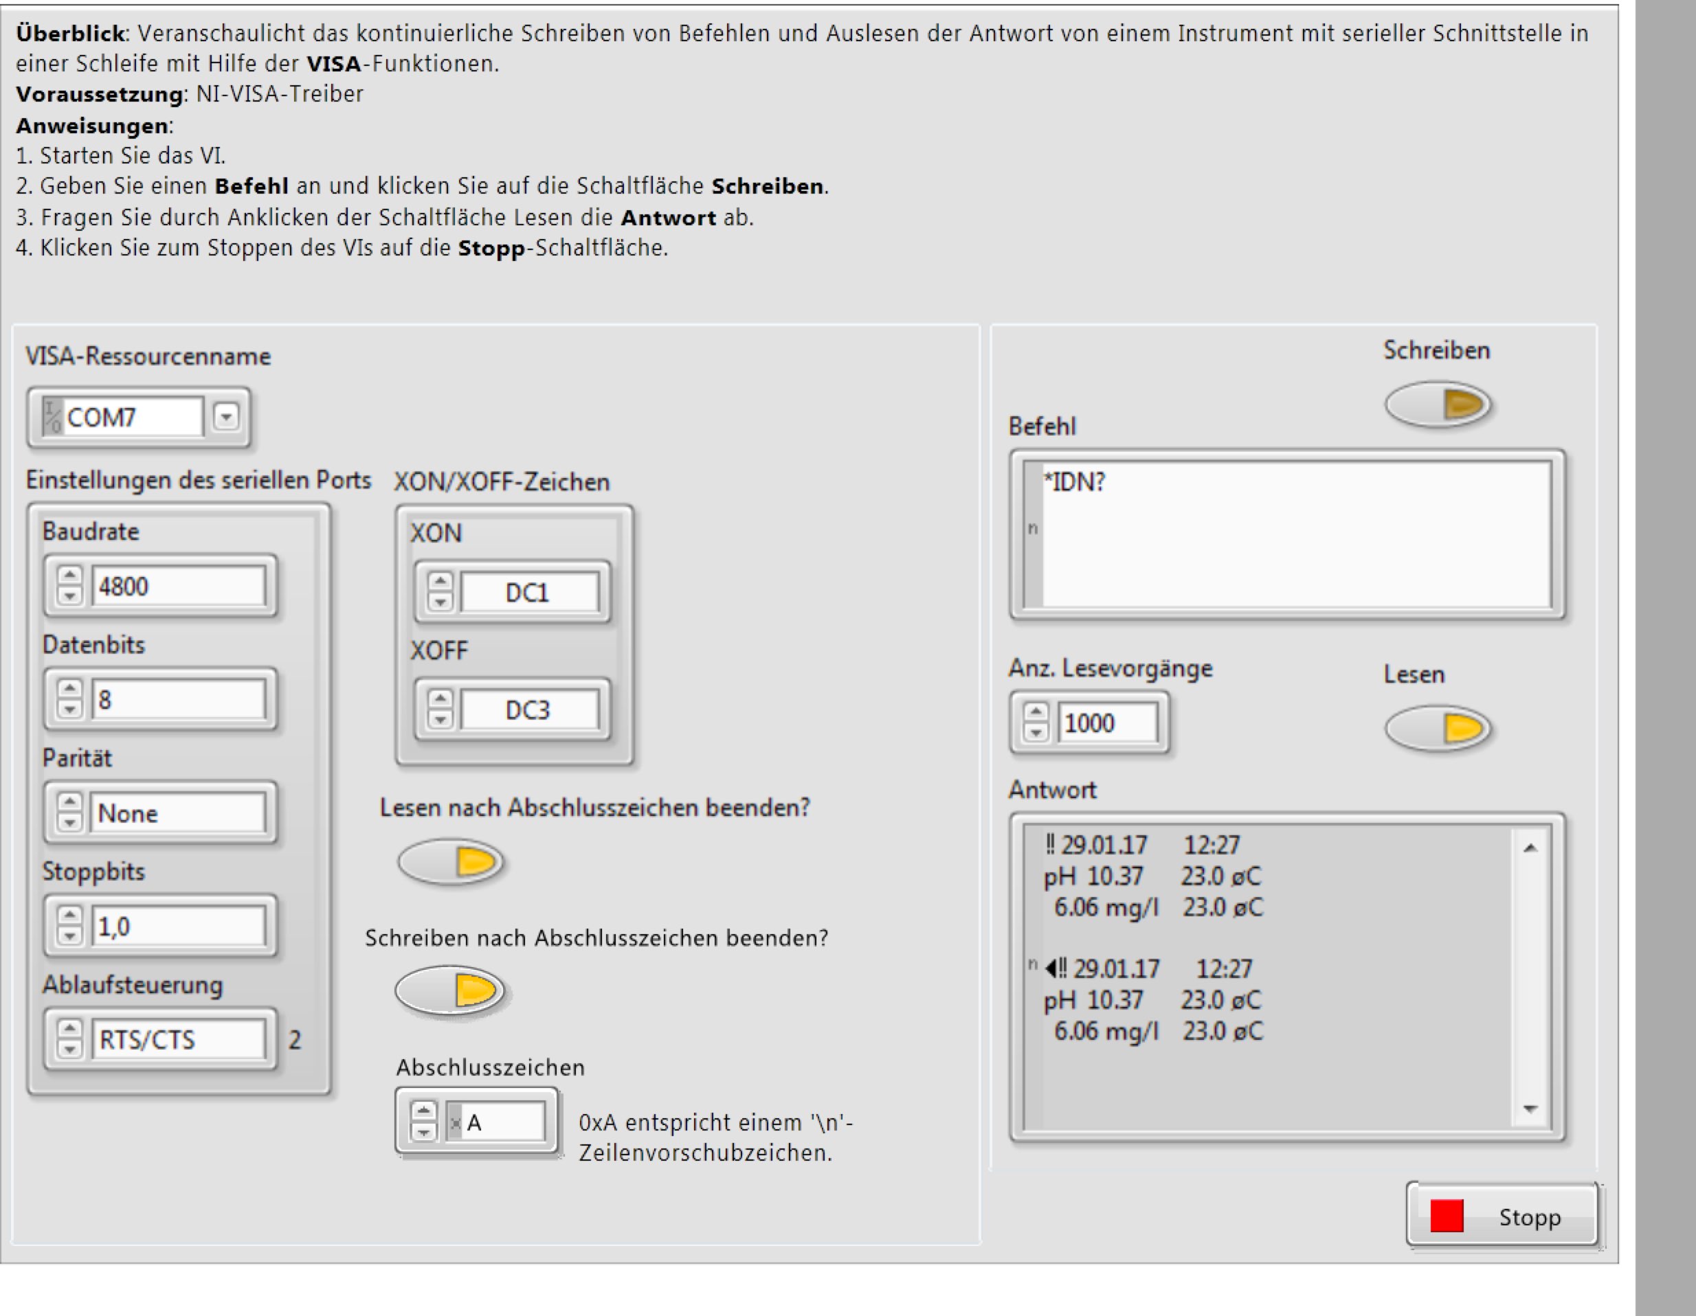The image size is (1696, 1316).
Task: Click the XOFF DC3 decrement arrow
Action: click(x=440, y=718)
